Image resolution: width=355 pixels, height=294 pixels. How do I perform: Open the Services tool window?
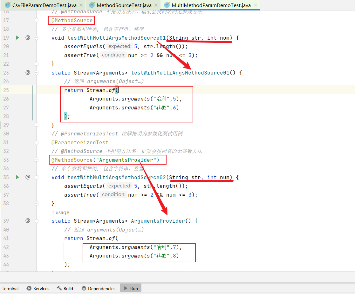pyautogui.click(x=38, y=289)
